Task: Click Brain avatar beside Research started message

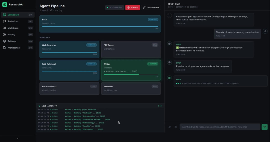Action: coord(170,44)
